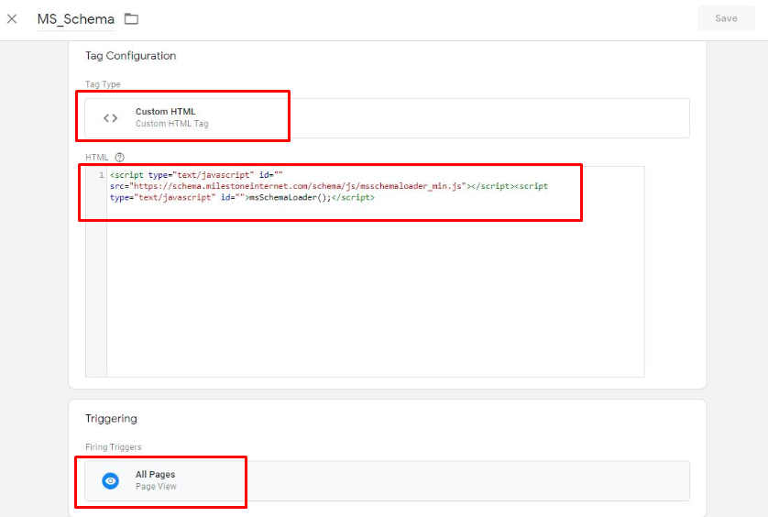The width and height of the screenshot is (768, 517).
Task: Open the All Pages firing trigger
Action: coord(387,480)
